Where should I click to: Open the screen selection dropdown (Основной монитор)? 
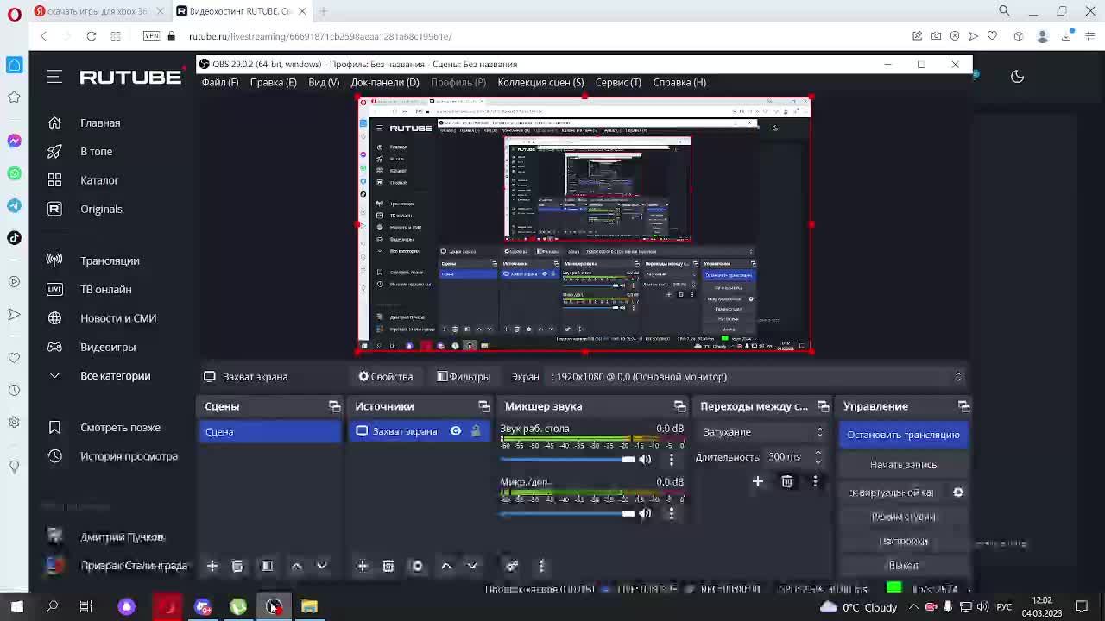pos(755,377)
